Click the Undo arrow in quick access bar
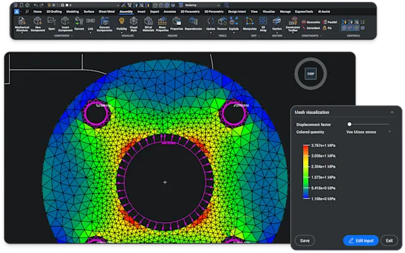 coord(35,5)
